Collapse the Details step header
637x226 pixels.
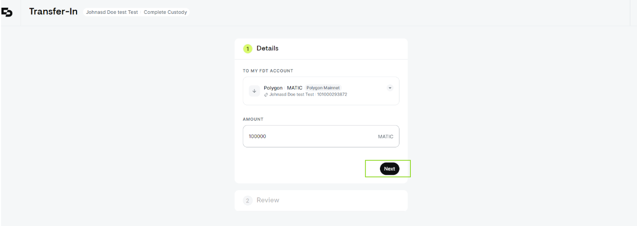pos(321,48)
